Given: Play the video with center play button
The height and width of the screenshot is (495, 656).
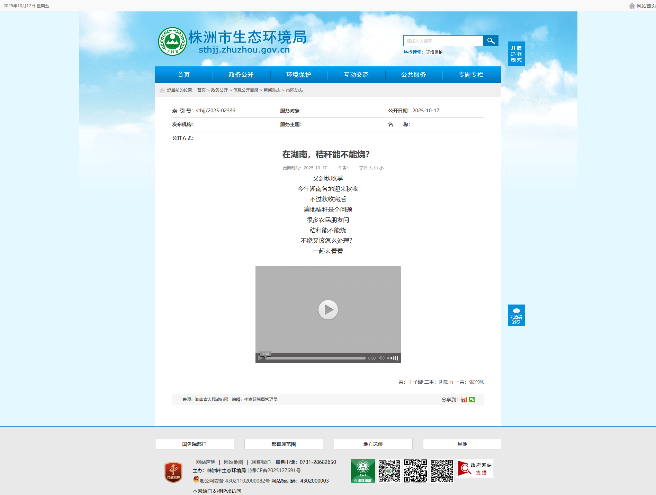Looking at the screenshot, I should pos(328,310).
